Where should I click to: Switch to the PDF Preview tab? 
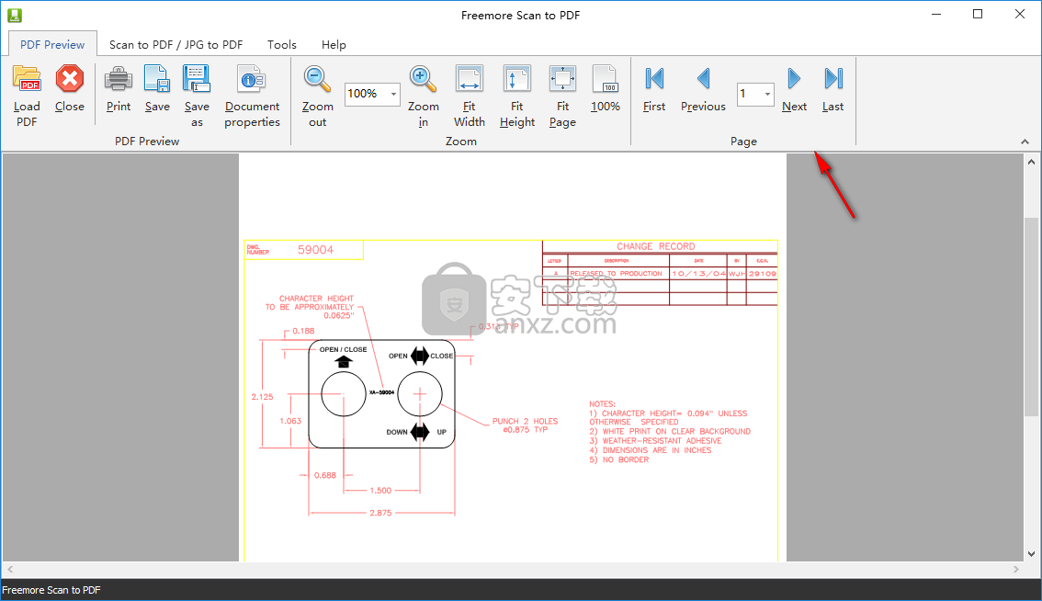52,44
